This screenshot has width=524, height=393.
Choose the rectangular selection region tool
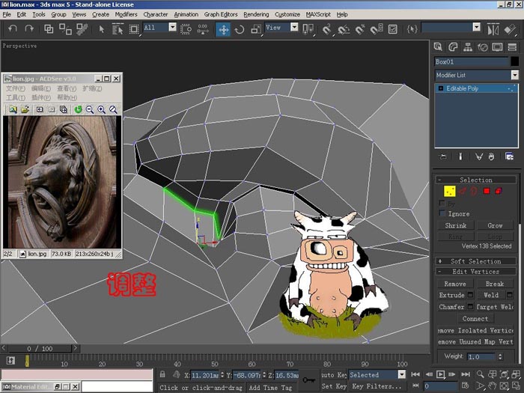[x=134, y=29]
